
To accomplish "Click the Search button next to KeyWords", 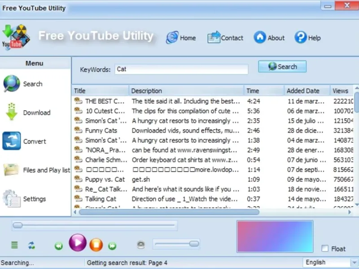I will coord(282,66).
